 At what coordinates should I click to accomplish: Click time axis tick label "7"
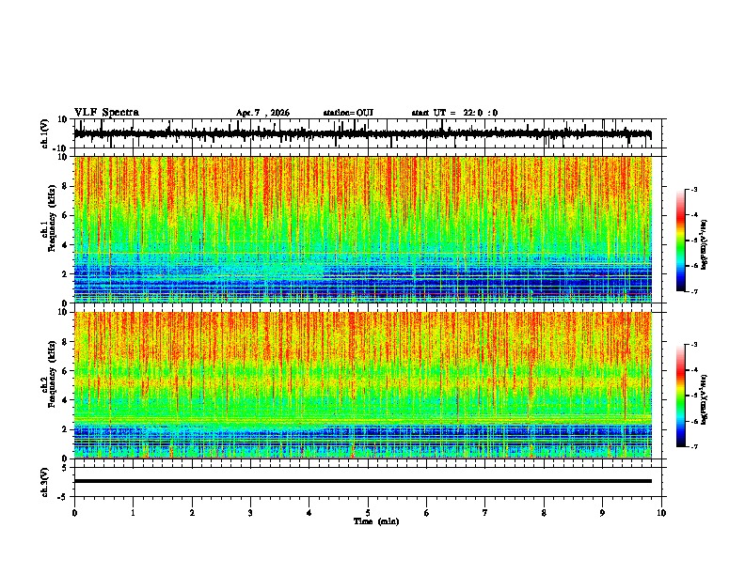click(x=485, y=513)
